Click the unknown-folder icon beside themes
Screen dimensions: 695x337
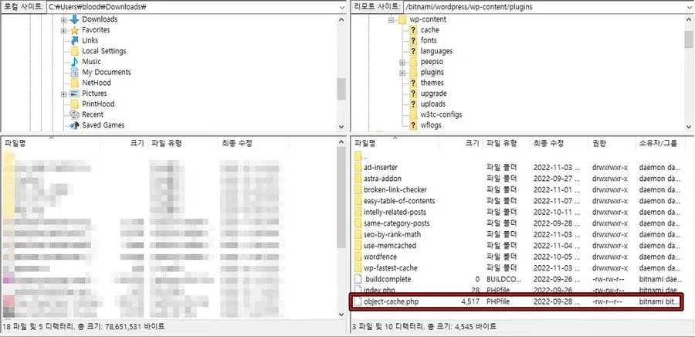413,83
